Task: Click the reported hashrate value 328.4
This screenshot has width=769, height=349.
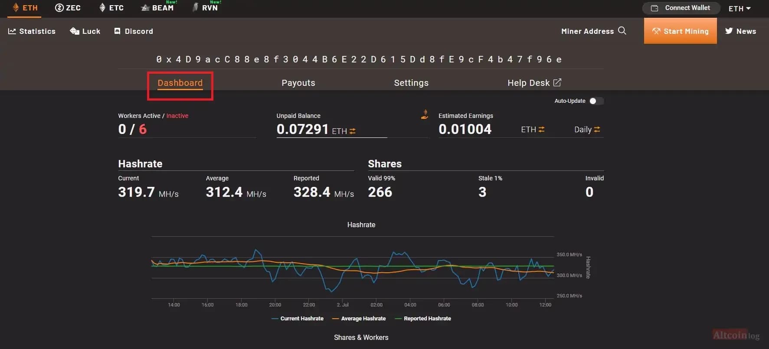Action: click(x=312, y=192)
